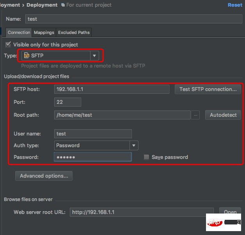The width and height of the screenshot is (245, 235).
Task: Click into the Port field
Action: pos(68,102)
